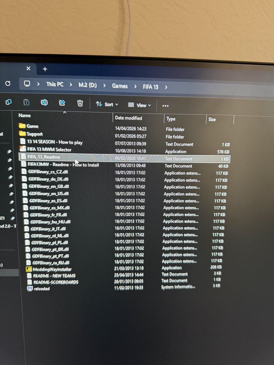Click GDFBinary_en_GB.dll file icon
Screen dimensions: 274x365
tap(25, 186)
